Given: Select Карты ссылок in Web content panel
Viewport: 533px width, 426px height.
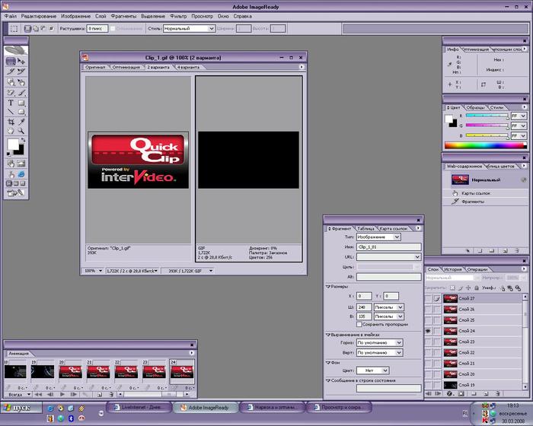Looking at the screenshot, I should 476,193.
